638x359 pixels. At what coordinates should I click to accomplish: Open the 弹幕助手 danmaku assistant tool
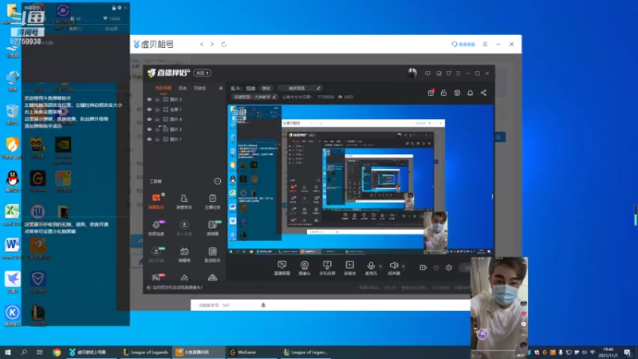(156, 202)
